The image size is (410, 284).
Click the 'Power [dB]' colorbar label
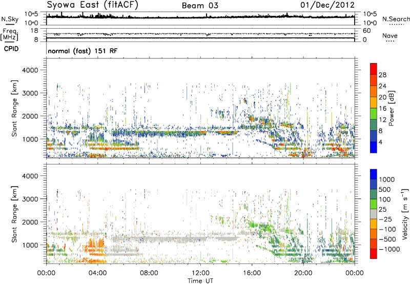tap(391, 108)
